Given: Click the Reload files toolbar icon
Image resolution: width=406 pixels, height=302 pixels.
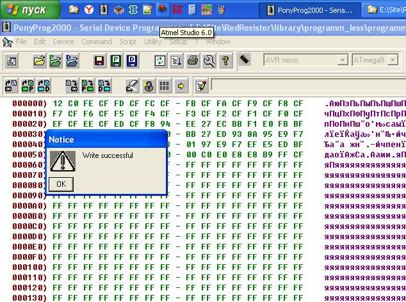Looking at the screenshot, I should pos(160,61).
